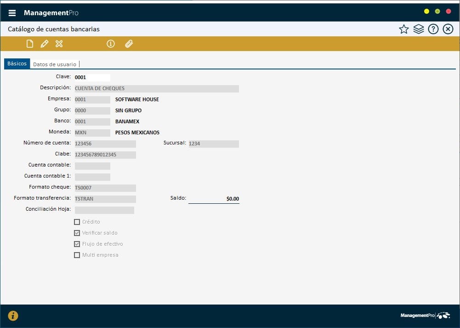The width and height of the screenshot is (460, 328).
Task: Open the stacked layers icon
Action: [418, 29]
